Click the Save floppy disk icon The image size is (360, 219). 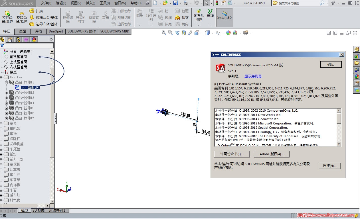pyautogui.click(x=176, y=3)
